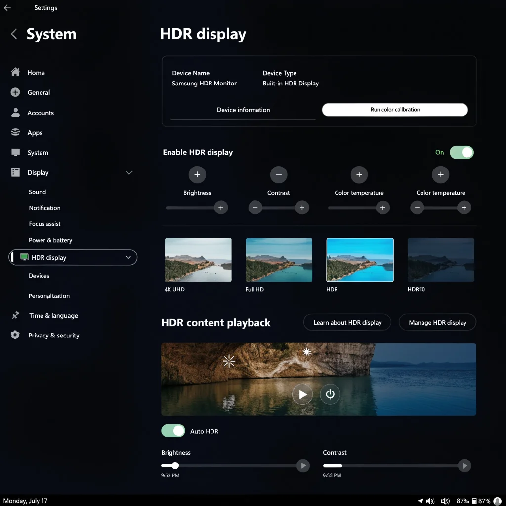506x506 pixels.
Task: Open Devices in sidebar
Action: 39,276
